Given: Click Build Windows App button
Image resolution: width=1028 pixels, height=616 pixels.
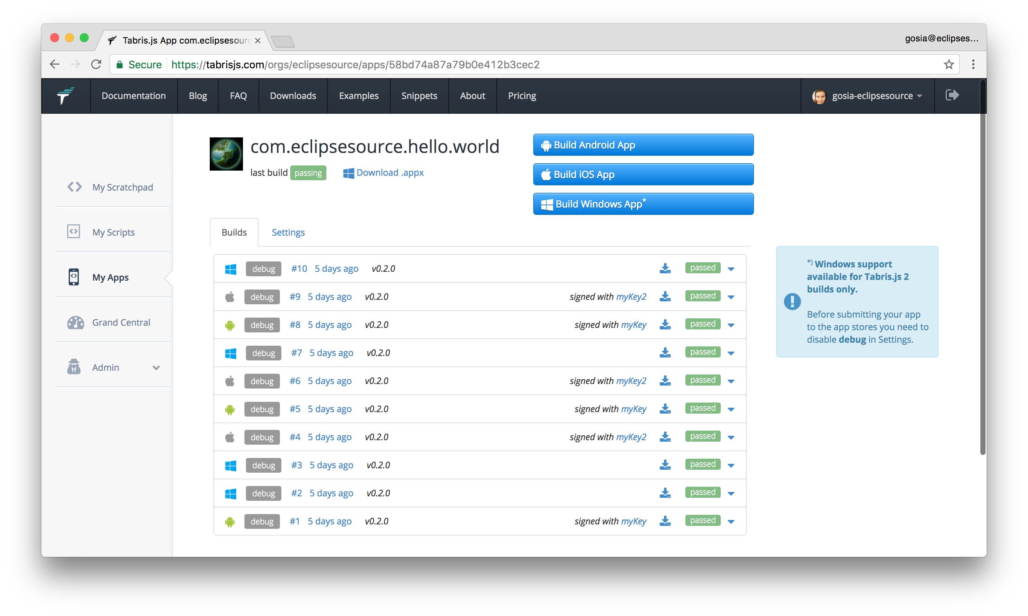Looking at the screenshot, I should pyautogui.click(x=643, y=204).
